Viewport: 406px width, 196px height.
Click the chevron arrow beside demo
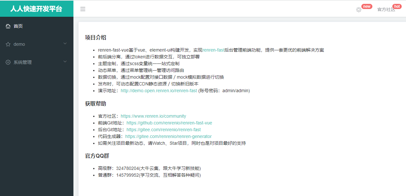(x=65, y=44)
